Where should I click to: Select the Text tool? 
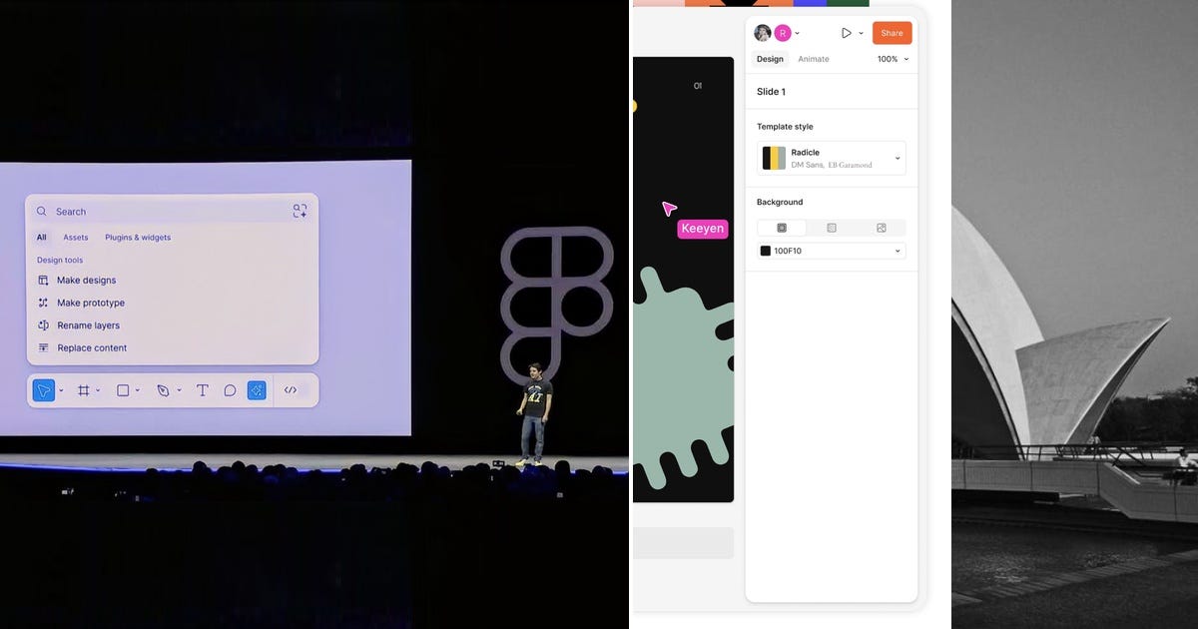coord(203,390)
